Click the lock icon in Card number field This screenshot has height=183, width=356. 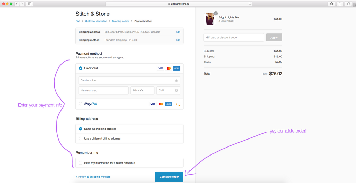click(x=176, y=80)
